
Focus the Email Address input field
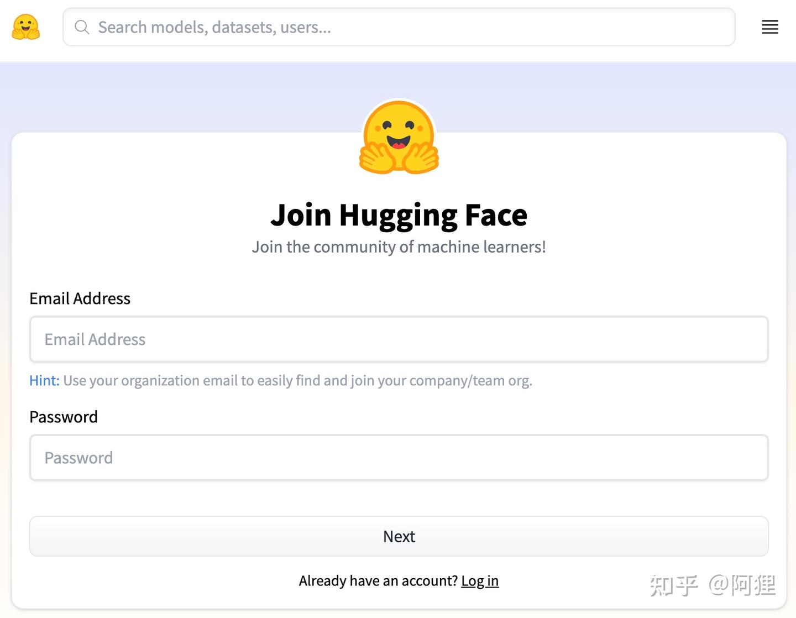399,339
